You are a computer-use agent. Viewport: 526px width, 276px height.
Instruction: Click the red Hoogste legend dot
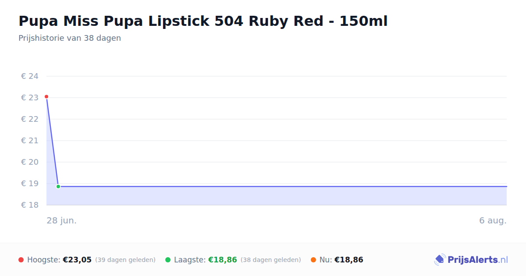point(21,260)
